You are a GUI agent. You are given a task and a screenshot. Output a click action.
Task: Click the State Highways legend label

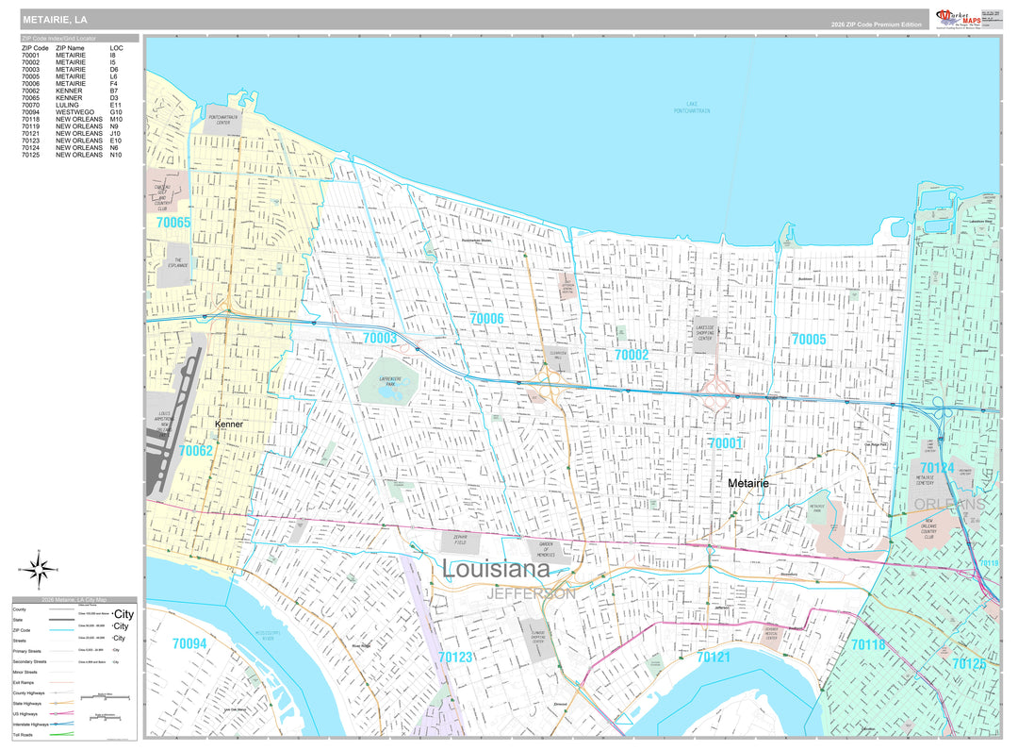27,703
